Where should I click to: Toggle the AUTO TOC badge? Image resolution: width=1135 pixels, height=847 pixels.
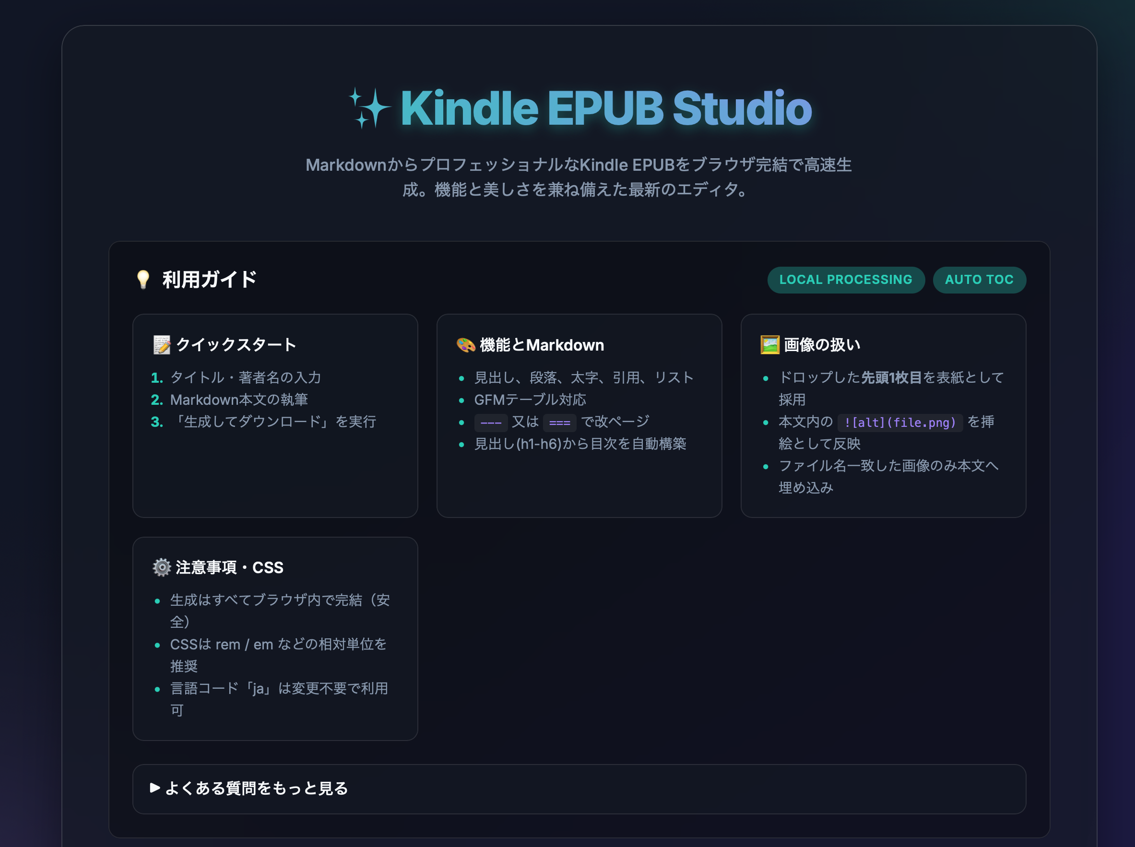(979, 280)
